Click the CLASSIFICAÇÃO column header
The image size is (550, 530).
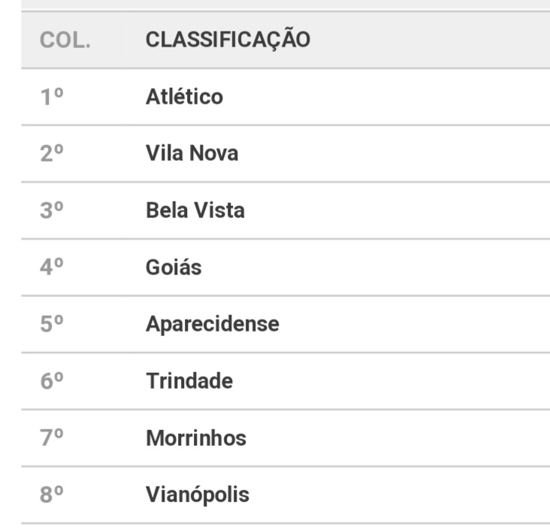pos(228,39)
